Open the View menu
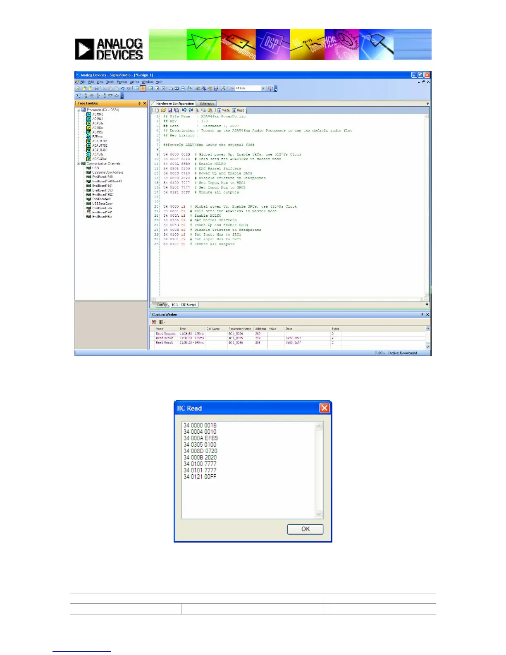506x655 pixels. click(x=100, y=82)
